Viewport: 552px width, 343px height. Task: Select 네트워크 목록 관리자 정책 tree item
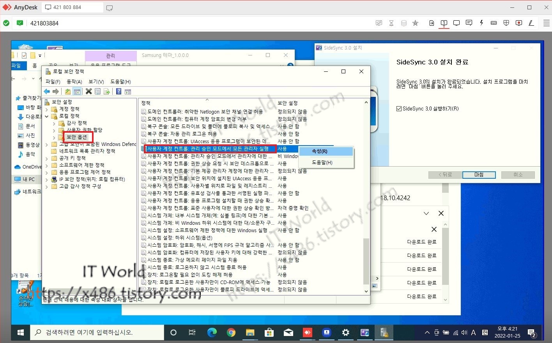[x=87, y=151]
